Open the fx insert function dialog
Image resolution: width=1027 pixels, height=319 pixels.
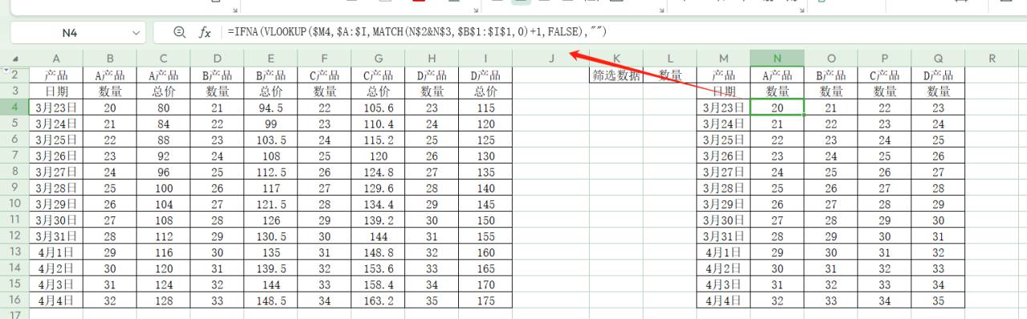click(205, 33)
